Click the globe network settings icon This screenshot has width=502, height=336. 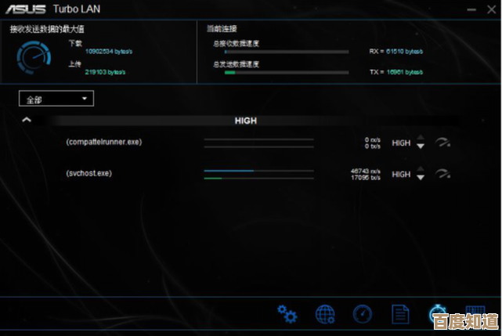point(325,315)
